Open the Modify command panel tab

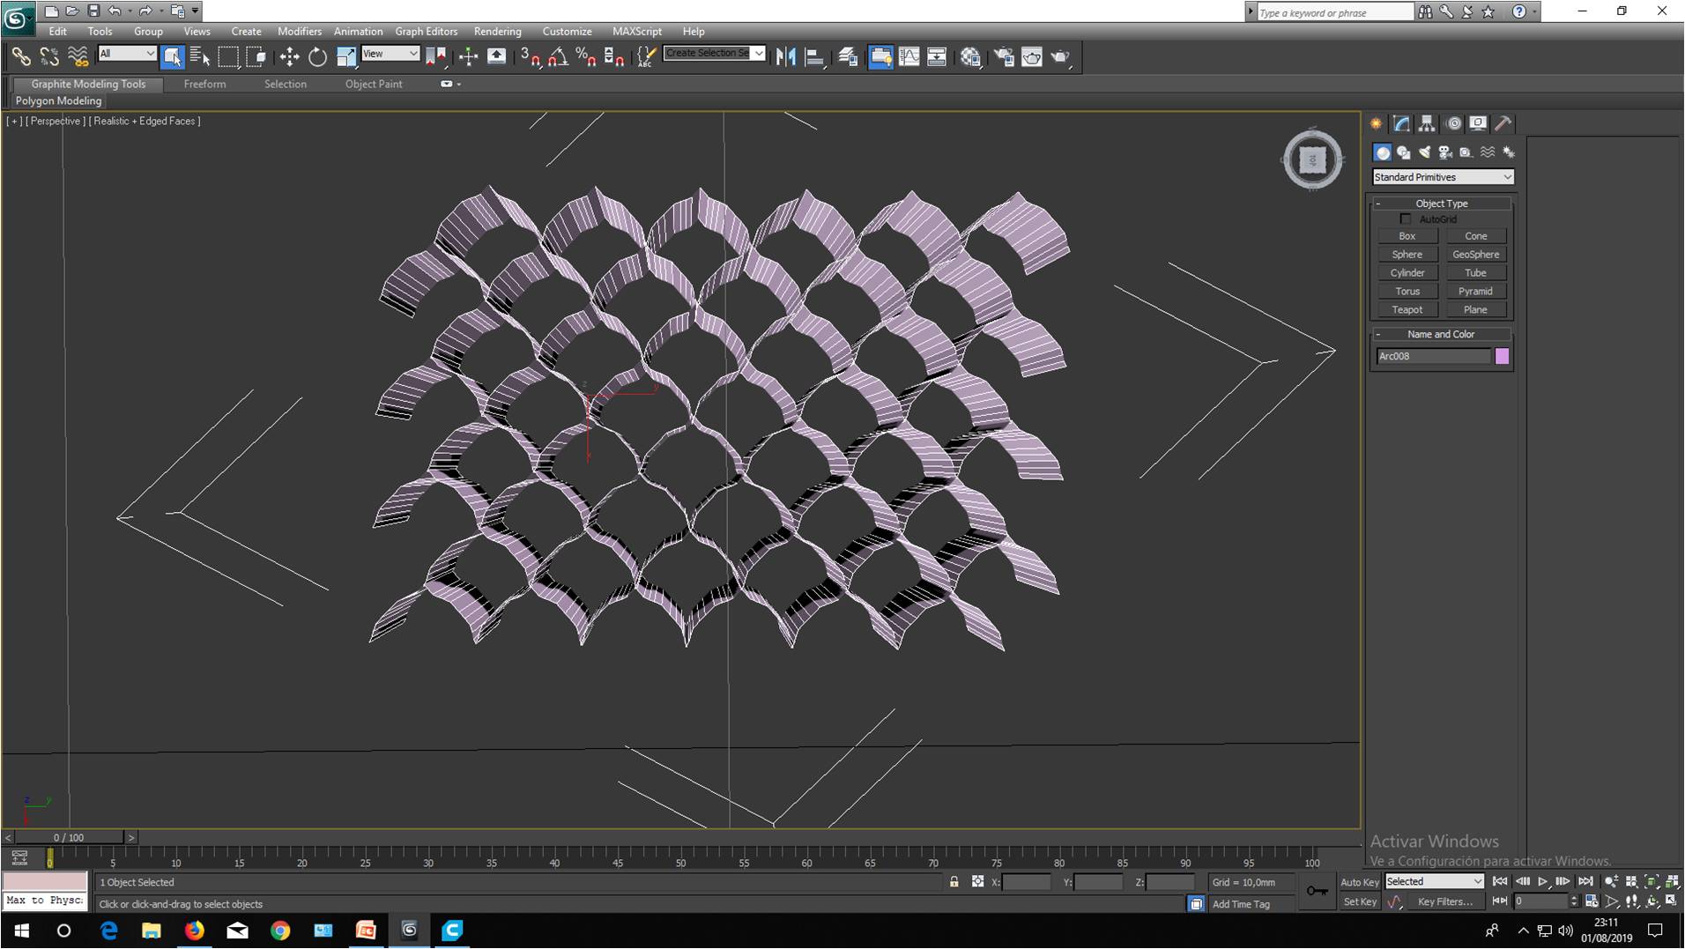[1401, 123]
